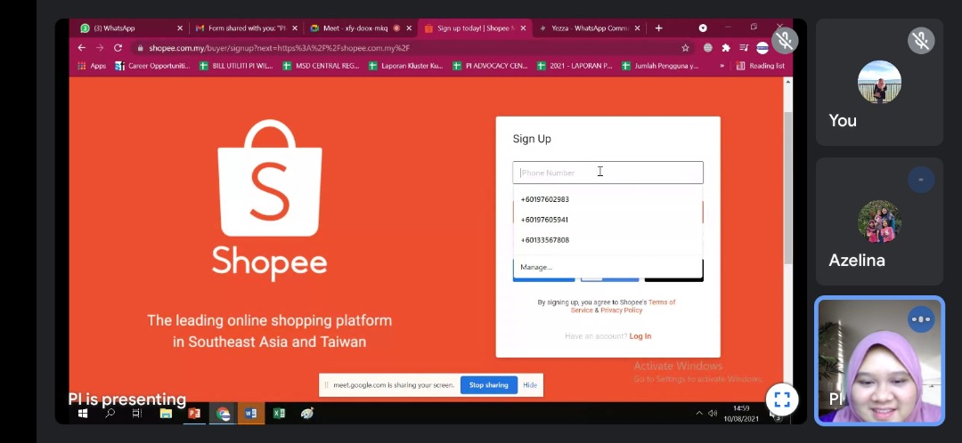Viewport: 962px width, 443px height.
Task: Select the Shopee 'Sign up today!' tab
Action: [476, 28]
